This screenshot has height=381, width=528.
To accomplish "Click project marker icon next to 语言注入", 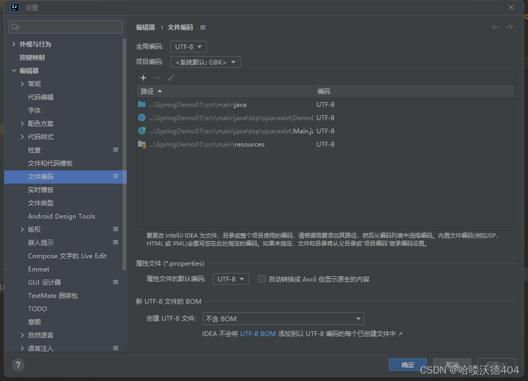I will (x=115, y=348).
